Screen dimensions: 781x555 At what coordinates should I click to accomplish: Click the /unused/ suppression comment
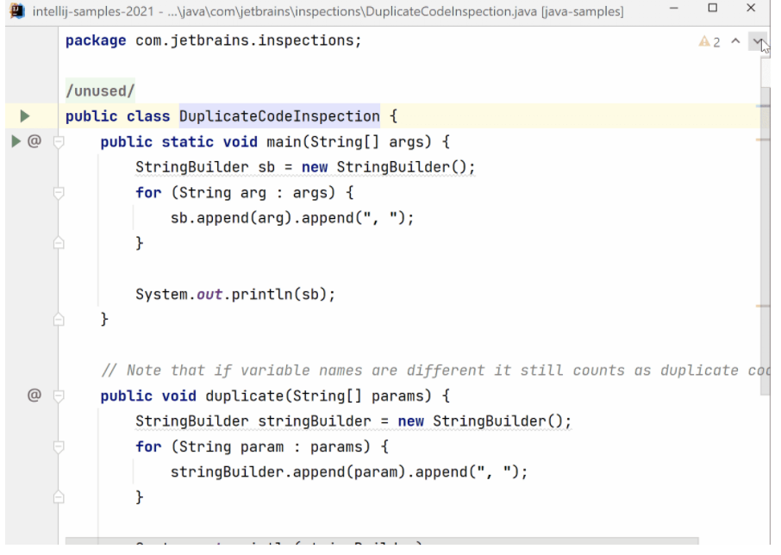coord(100,91)
